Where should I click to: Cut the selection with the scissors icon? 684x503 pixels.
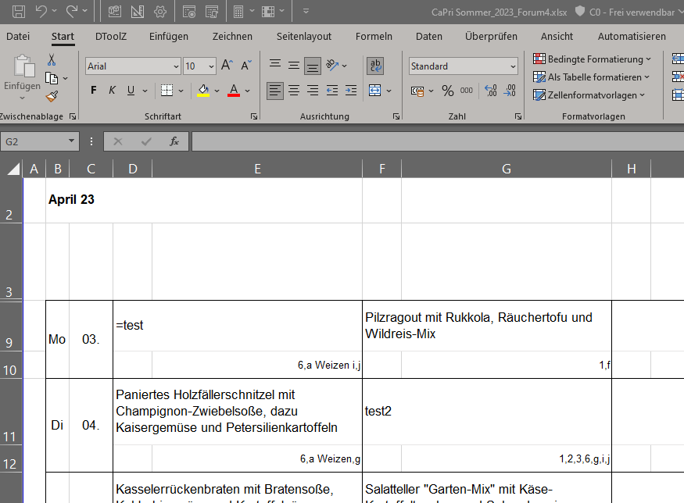click(x=52, y=59)
